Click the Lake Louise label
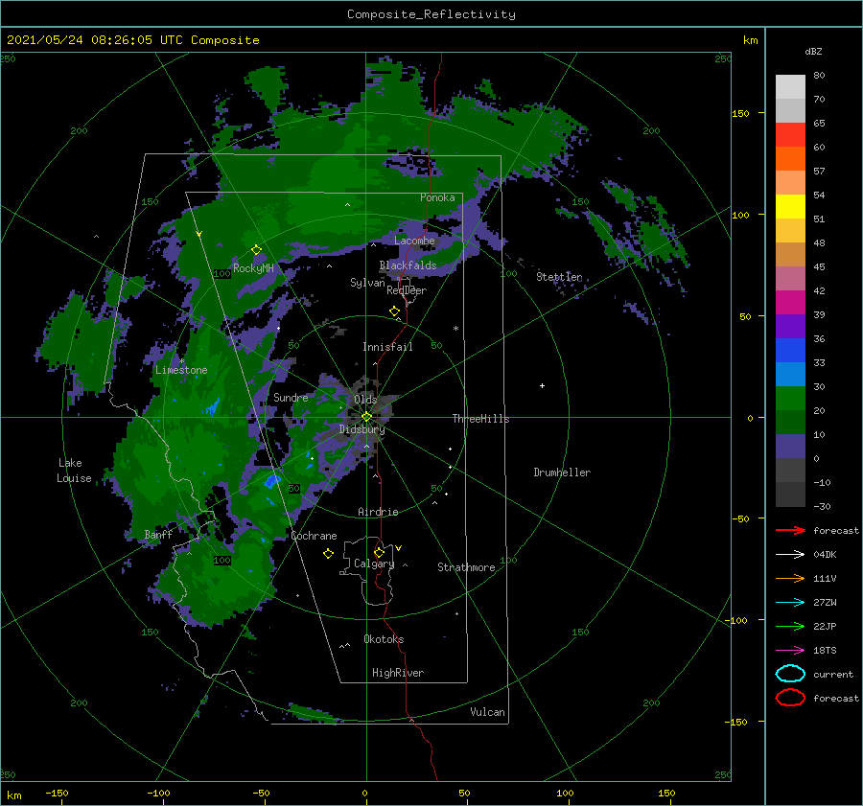Screen dimensions: 863x806 (74, 471)
